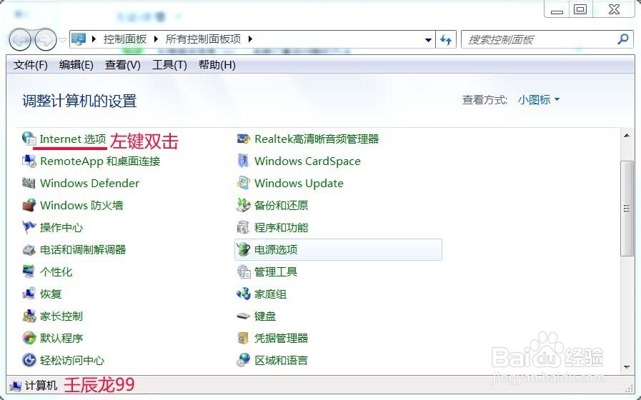The height and width of the screenshot is (400, 641).
Task: Open the 帮助(H) menu
Action: coord(217,64)
